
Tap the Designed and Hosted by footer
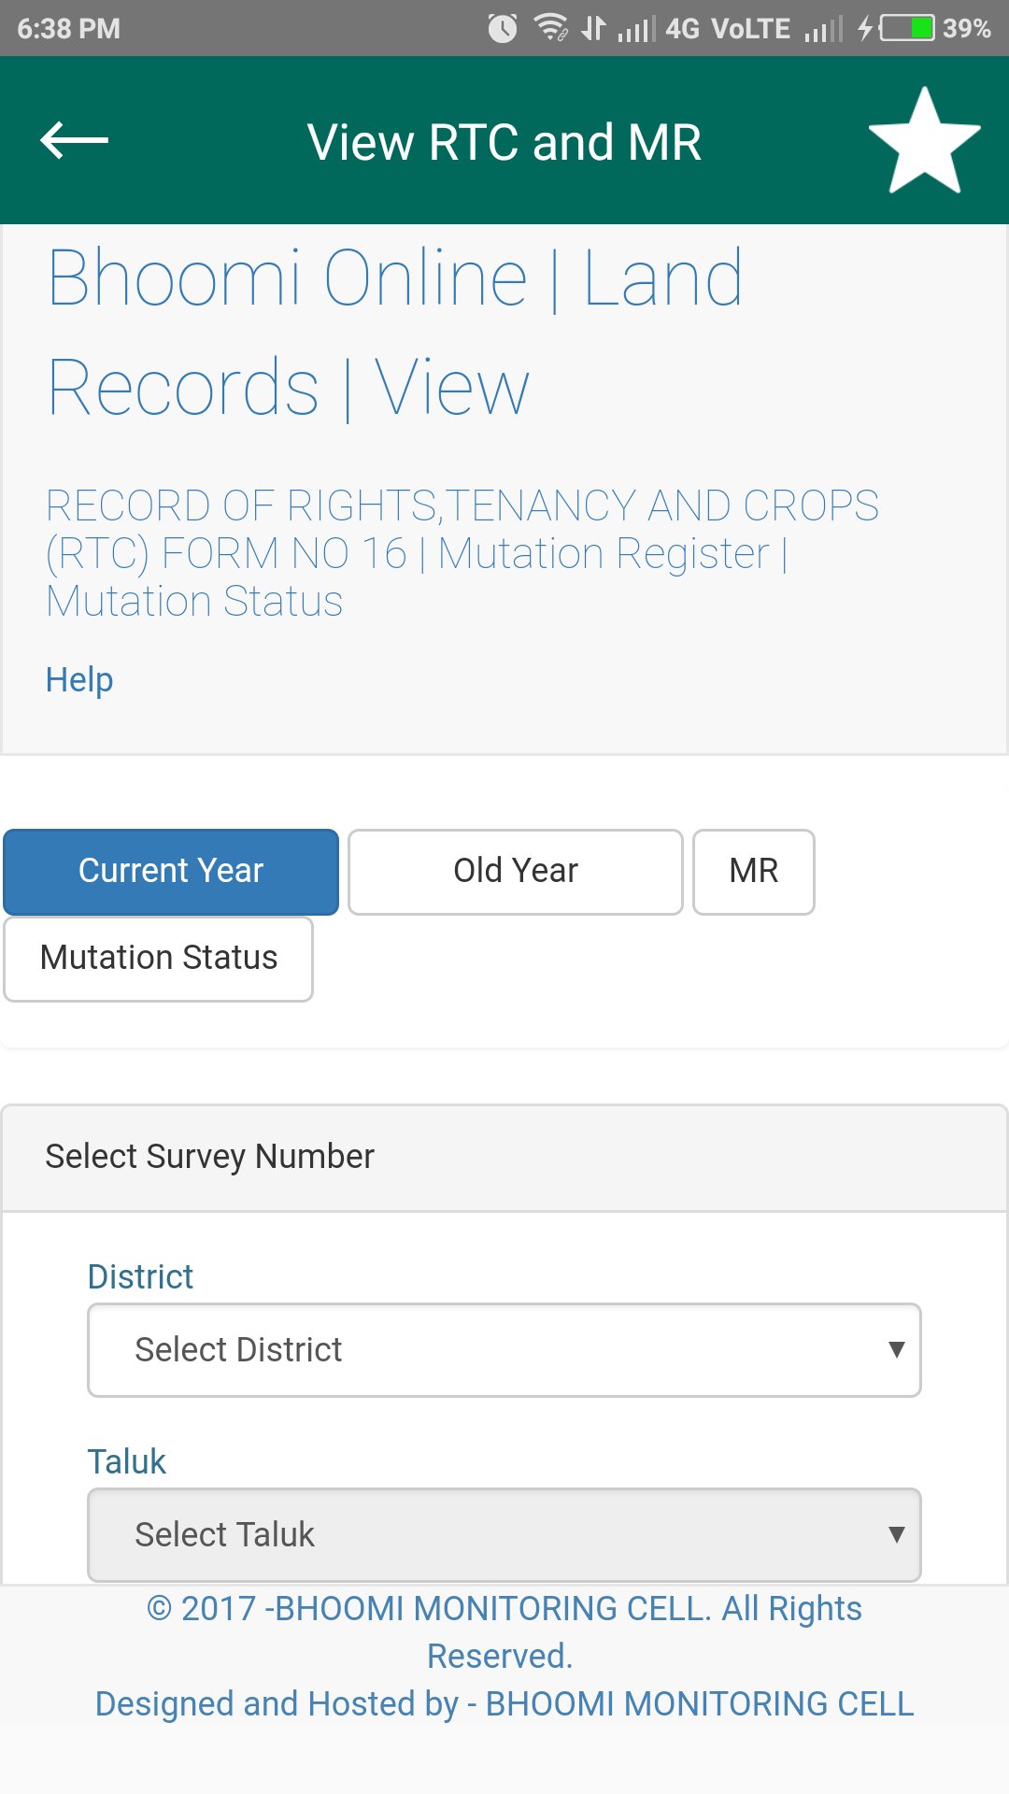point(504,1703)
